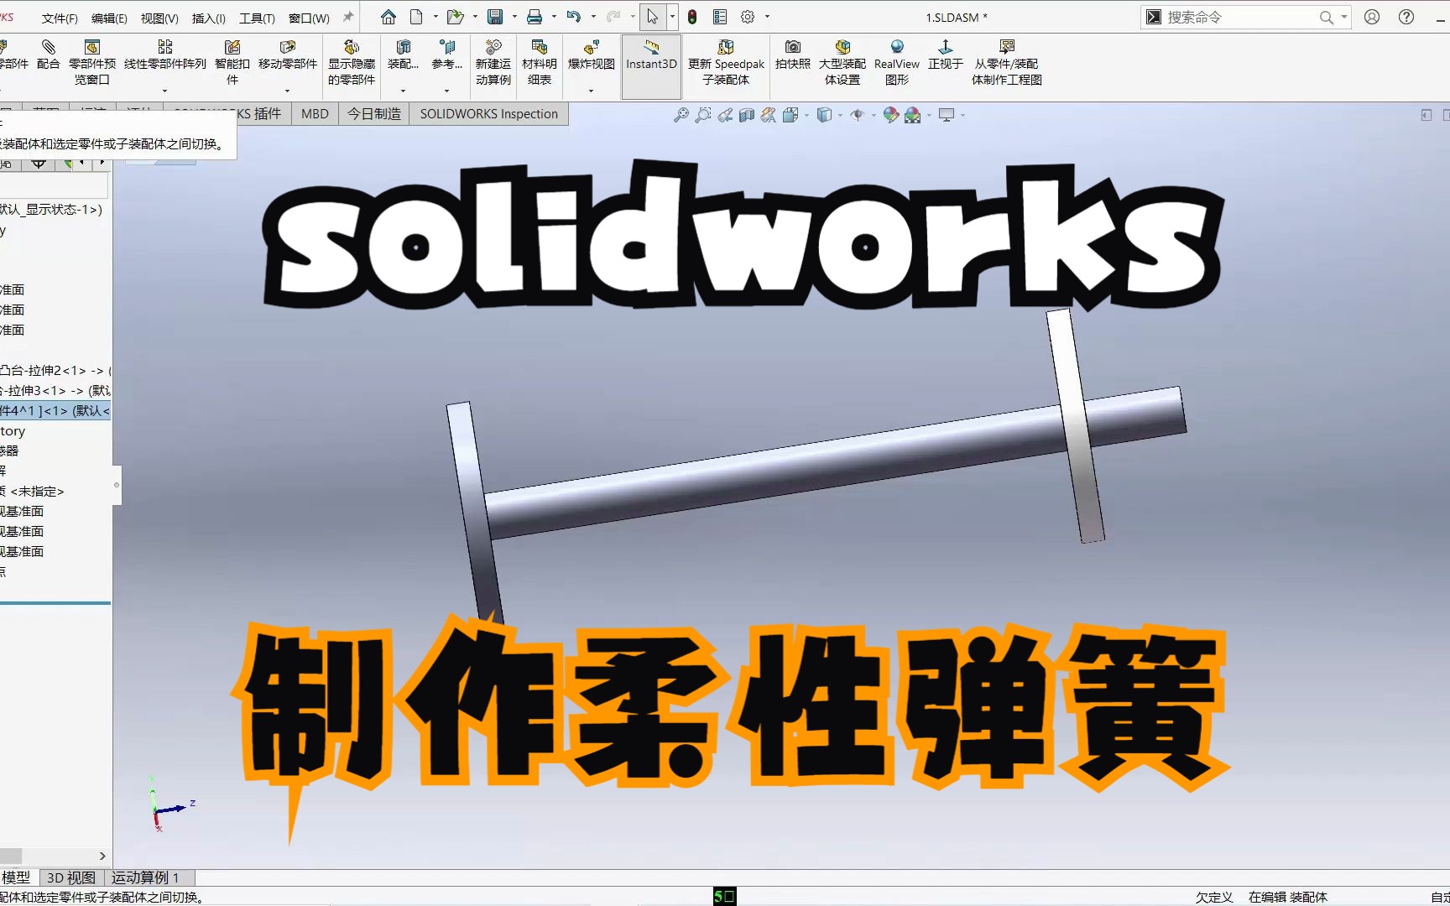Open the 窗口(W) menu

(309, 18)
